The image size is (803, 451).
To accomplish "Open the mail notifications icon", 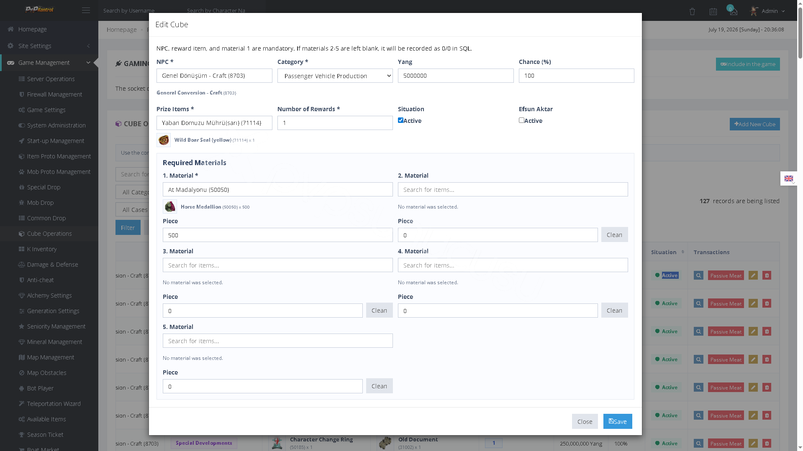I will tap(733, 12).
